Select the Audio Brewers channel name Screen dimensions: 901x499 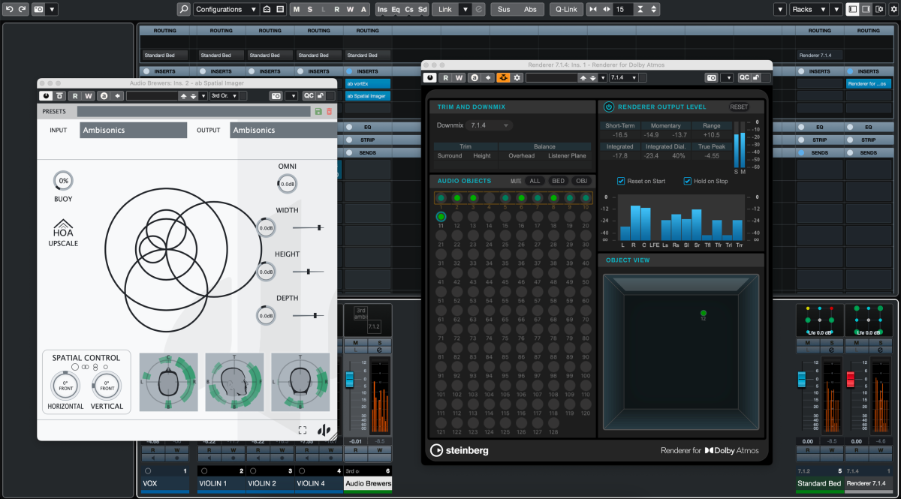click(x=368, y=484)
